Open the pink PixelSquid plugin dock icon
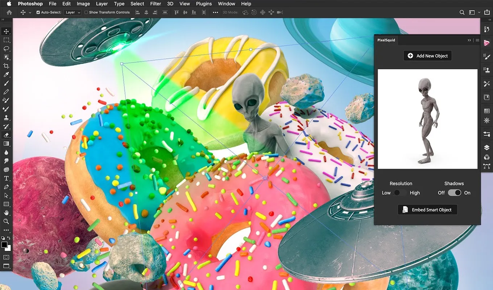The width and height of the screenshot is (493, 290). [x=486, y=43]
